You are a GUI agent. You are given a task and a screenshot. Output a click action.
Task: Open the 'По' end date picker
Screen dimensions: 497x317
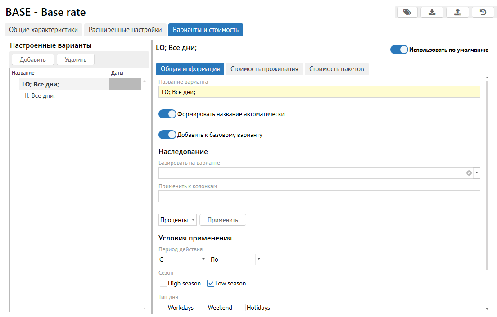tap(258, 259)
